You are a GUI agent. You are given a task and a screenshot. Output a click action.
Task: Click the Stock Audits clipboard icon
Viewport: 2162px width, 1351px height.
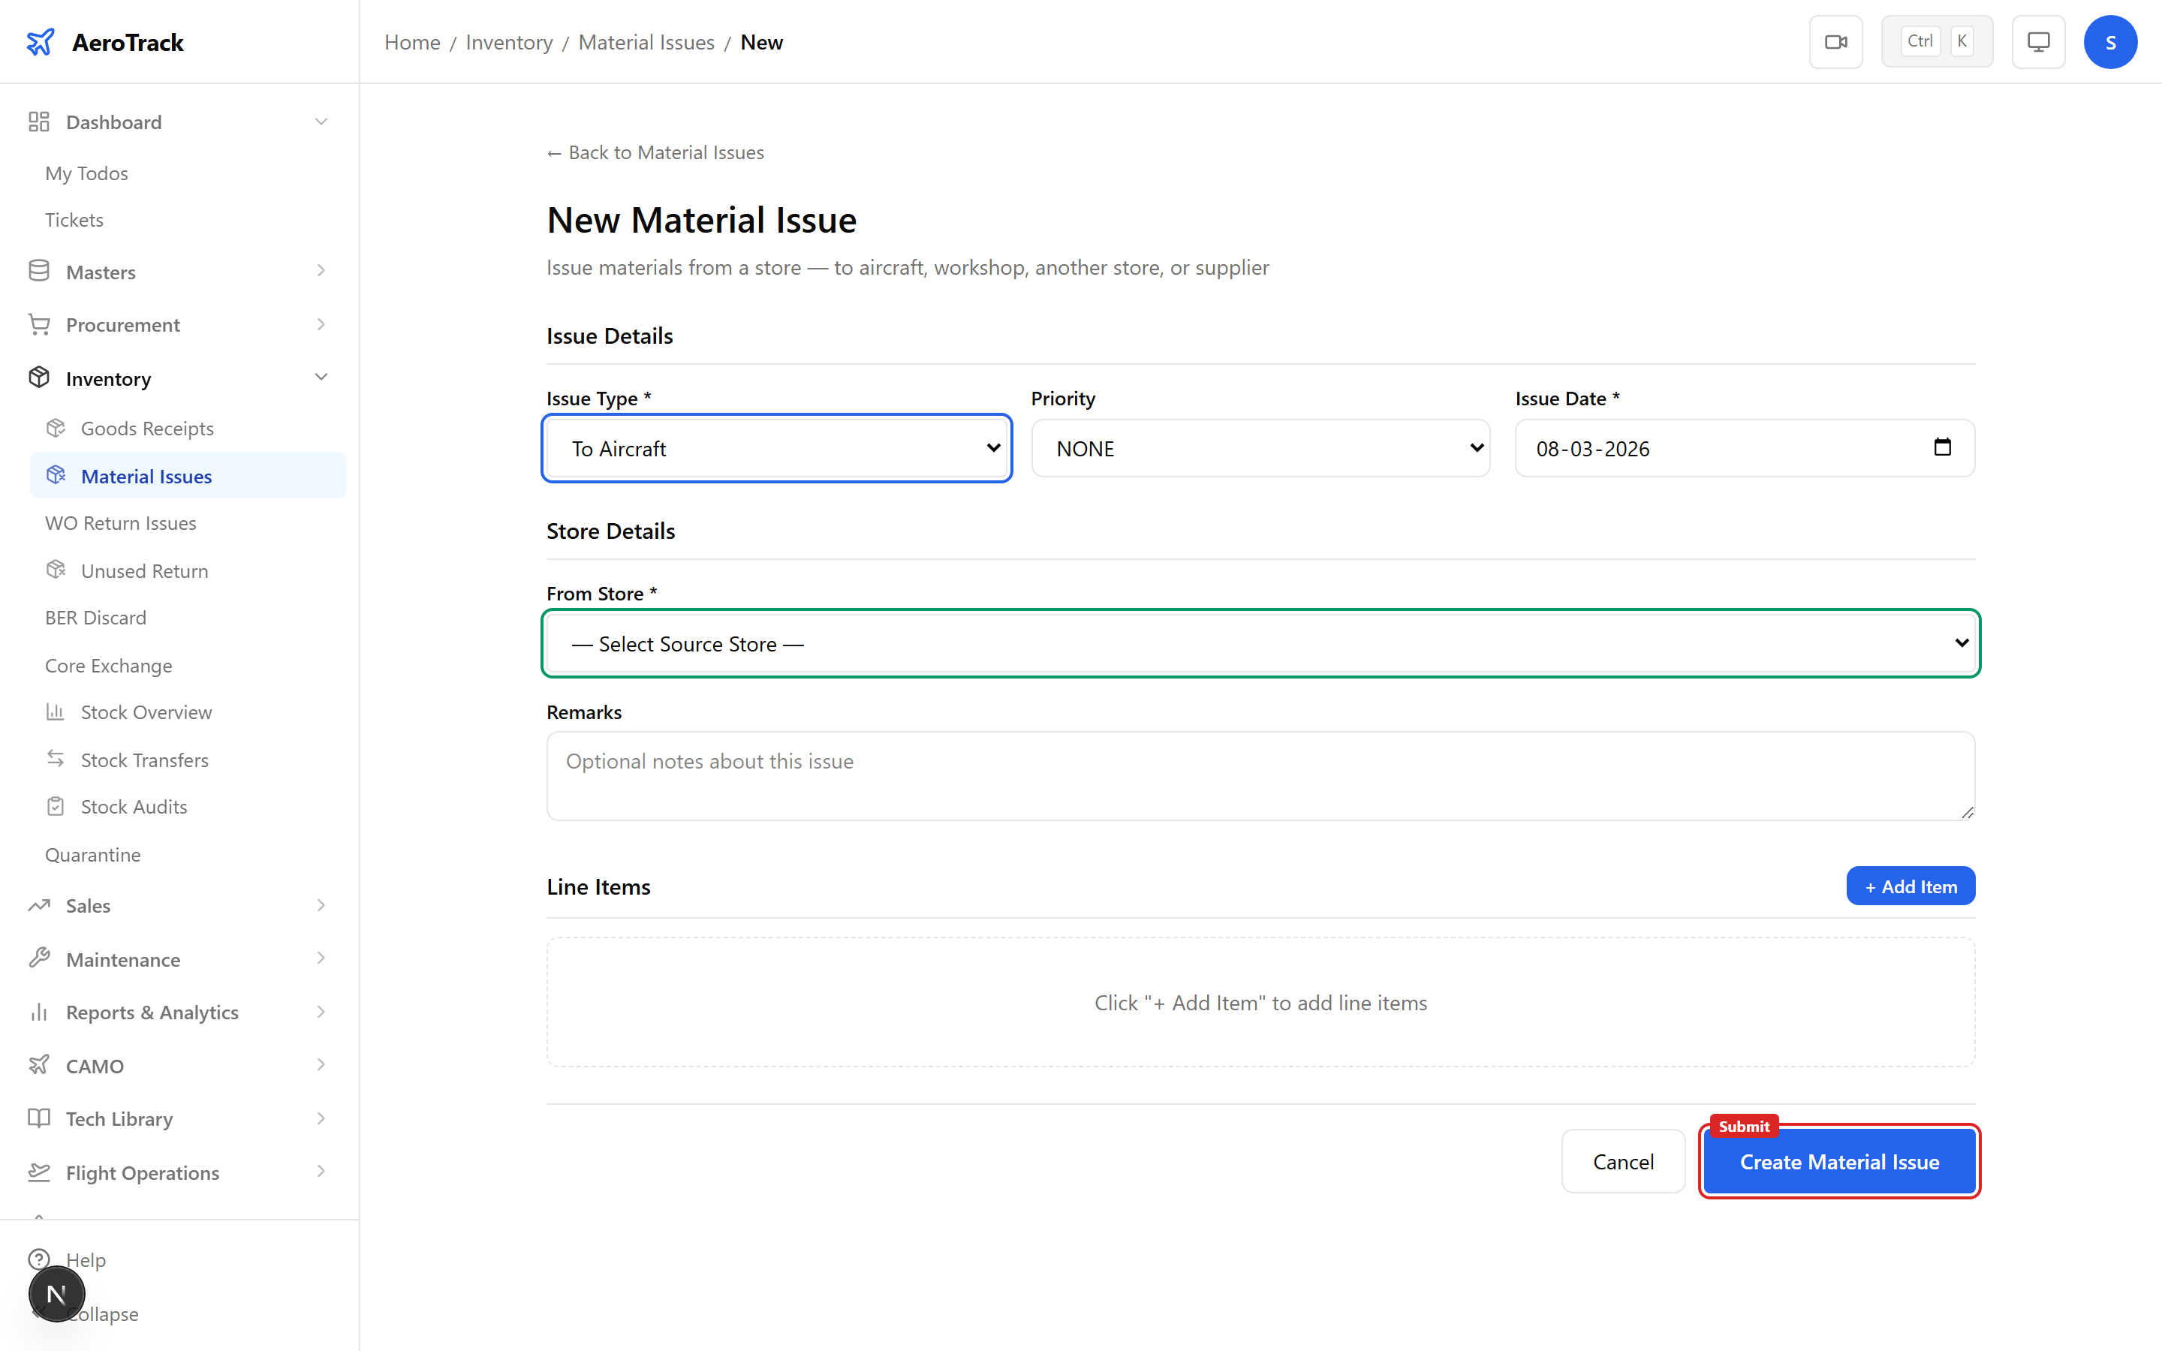[56, 805]
